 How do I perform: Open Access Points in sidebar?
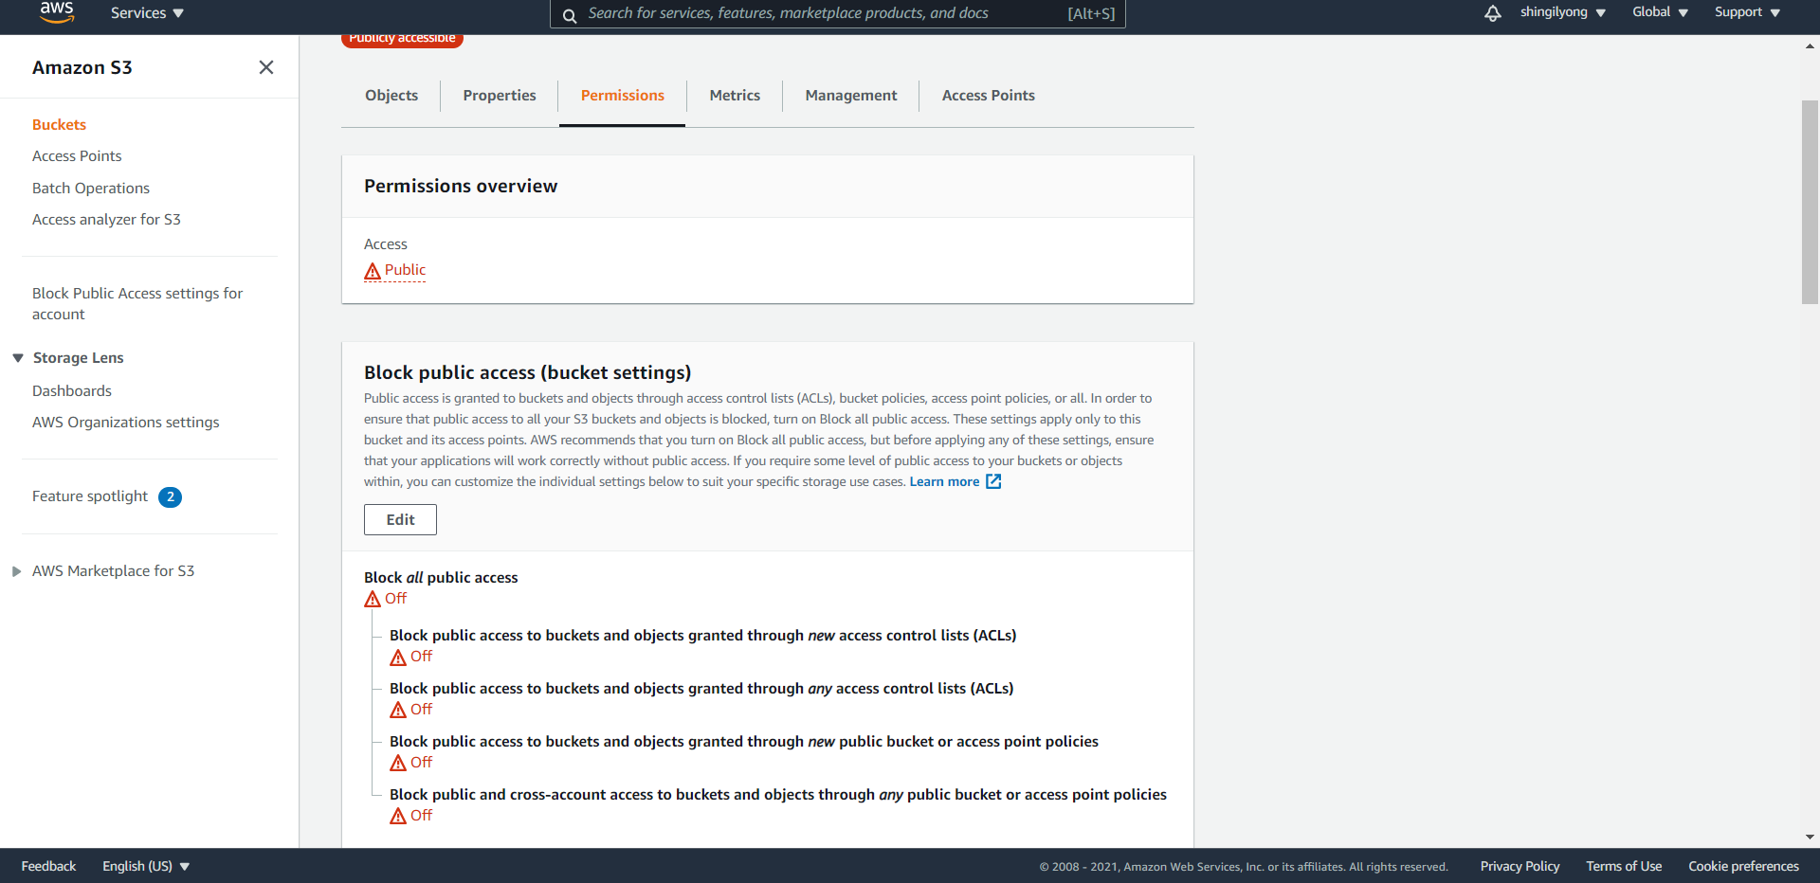tap(77, 156)
